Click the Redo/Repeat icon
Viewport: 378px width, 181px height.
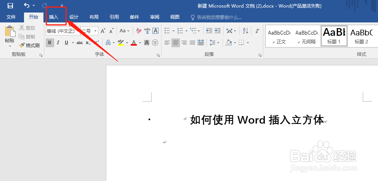(45, 5)
